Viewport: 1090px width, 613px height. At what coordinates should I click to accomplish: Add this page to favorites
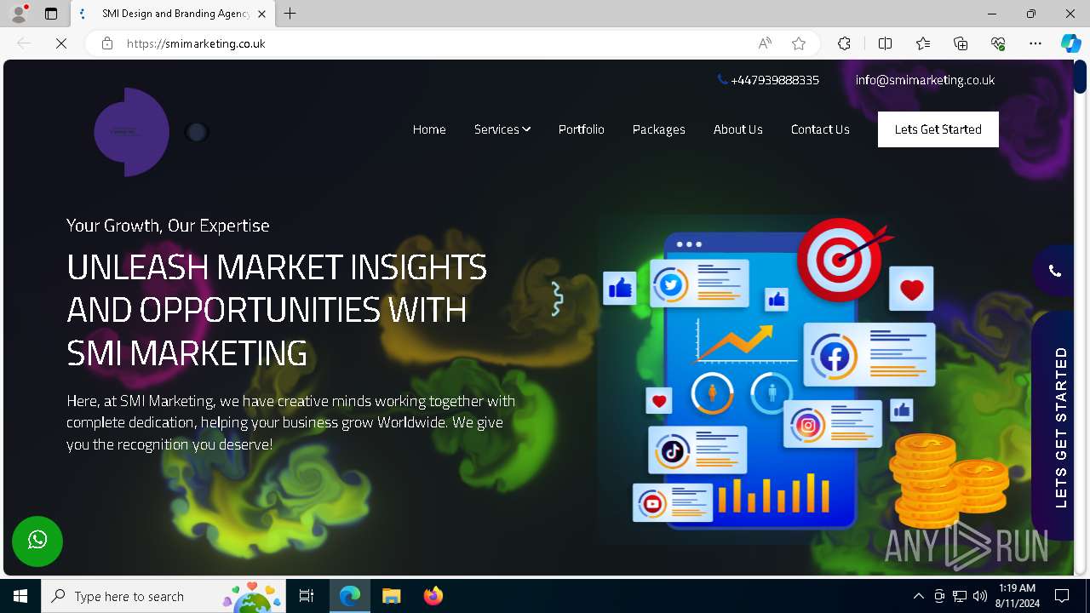click(x=799, y=43)
